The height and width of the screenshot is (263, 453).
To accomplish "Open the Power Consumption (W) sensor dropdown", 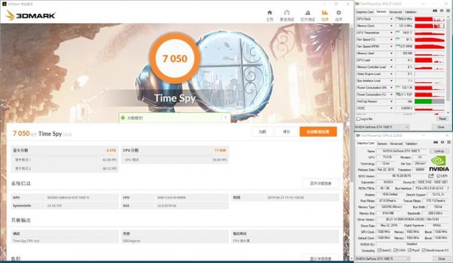I will [391, 87].
